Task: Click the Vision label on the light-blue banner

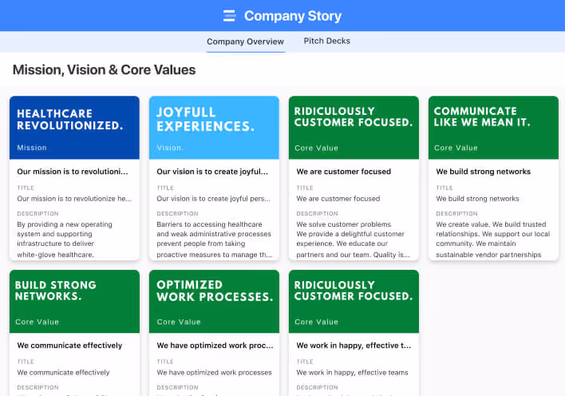Action: click(x=170, y=148)
